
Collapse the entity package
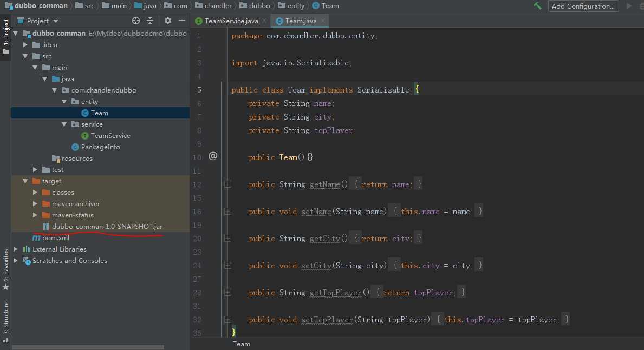pos(64,101)
